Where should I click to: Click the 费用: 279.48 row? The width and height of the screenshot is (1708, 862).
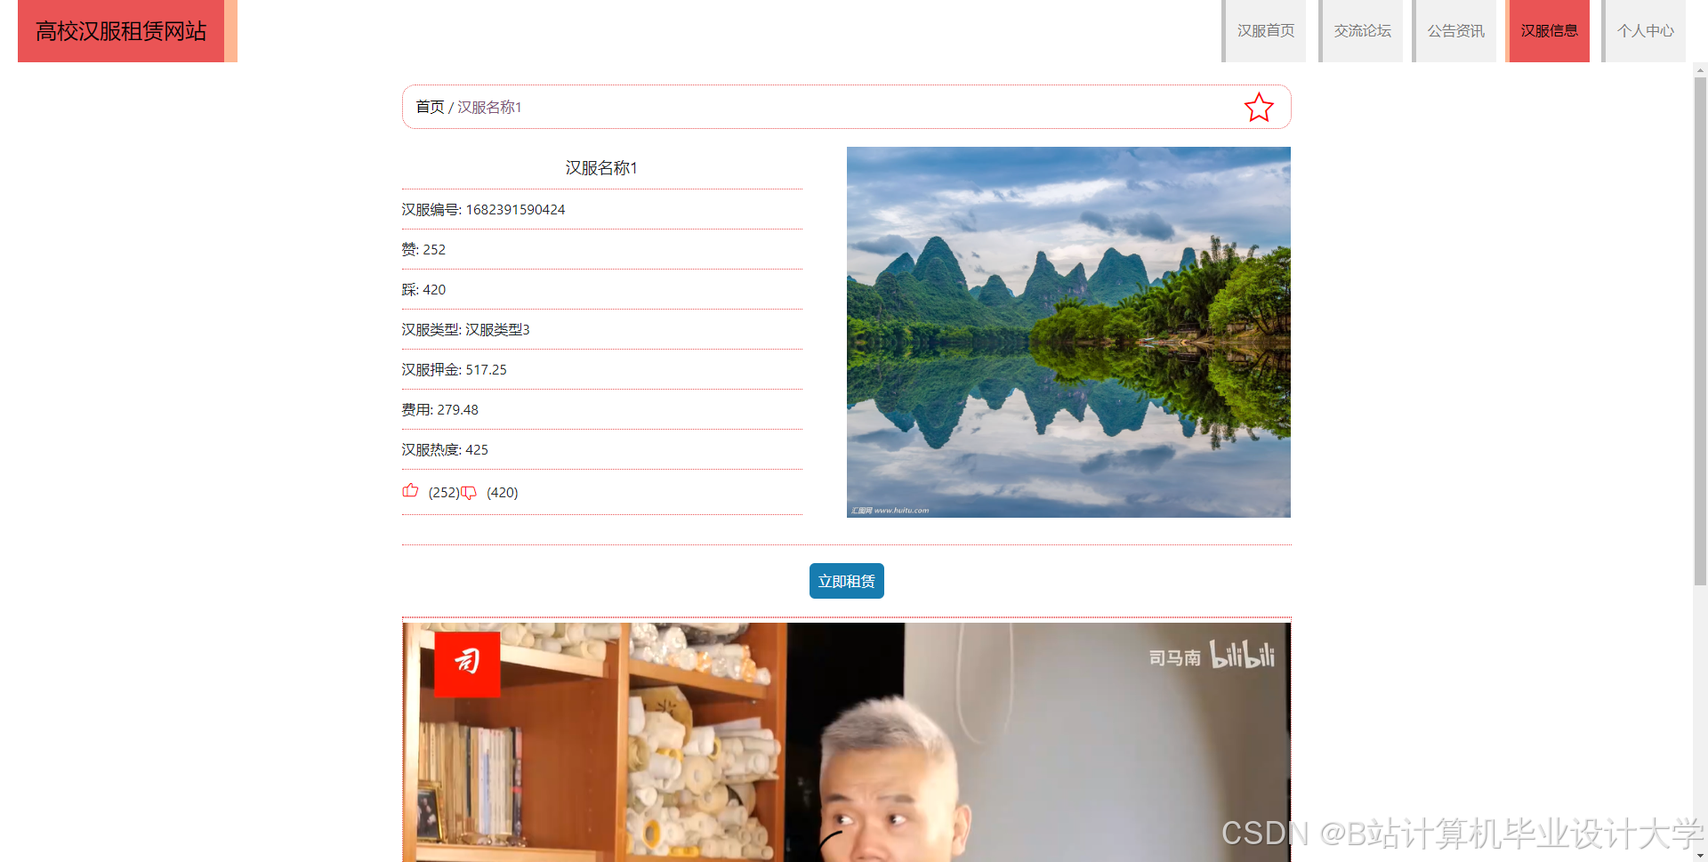coord(601,409)
